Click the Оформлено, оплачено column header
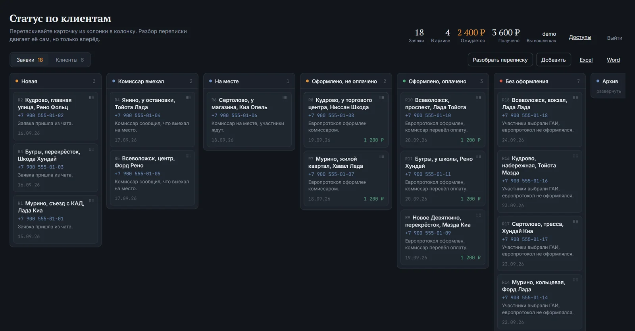The height and width of the screenshot is (331, 635). pos(443,81)
